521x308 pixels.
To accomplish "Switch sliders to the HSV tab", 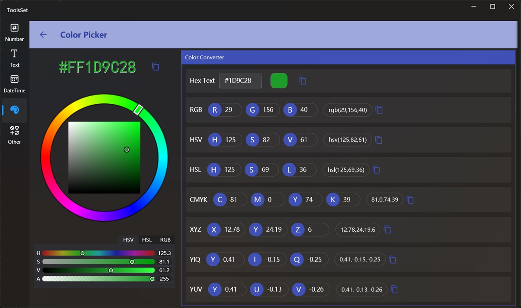I will [x=128, y=240].
